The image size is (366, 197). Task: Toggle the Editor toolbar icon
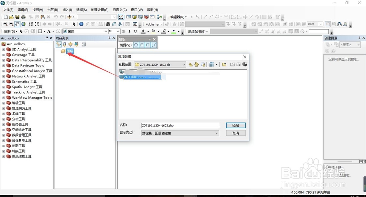click(121, 17)
